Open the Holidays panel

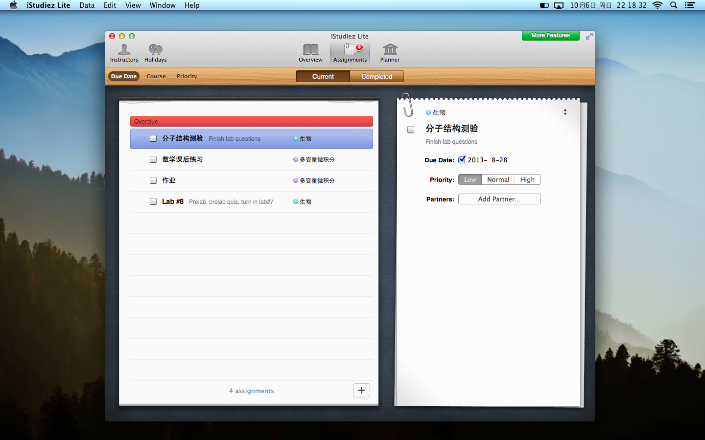155,53
